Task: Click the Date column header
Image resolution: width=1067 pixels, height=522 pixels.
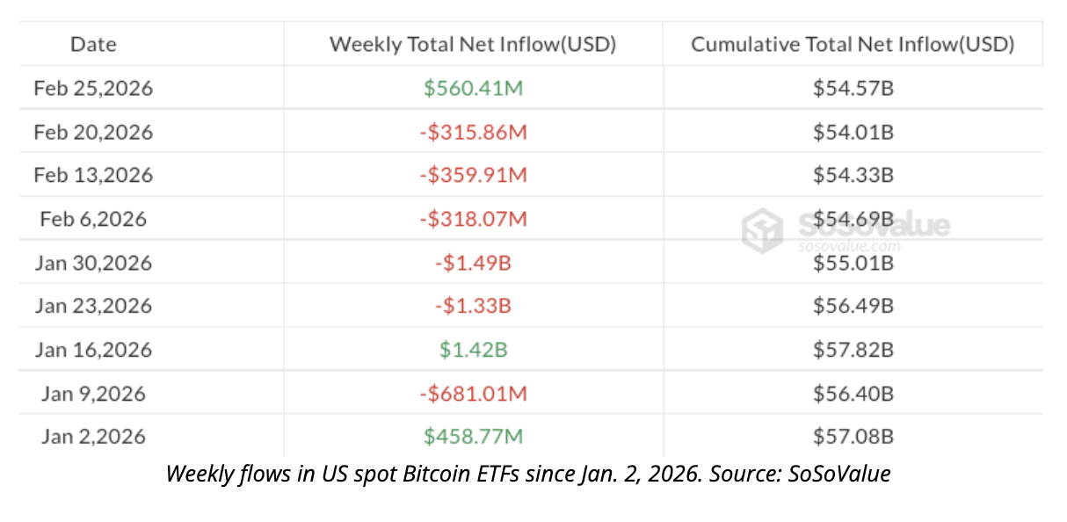Action: point(93,45)
